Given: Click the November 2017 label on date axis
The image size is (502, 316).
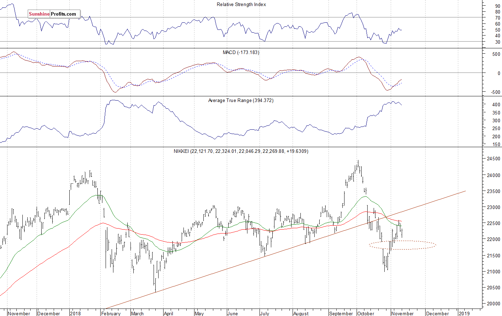Looking at the screenshot, I should (19, 314).
